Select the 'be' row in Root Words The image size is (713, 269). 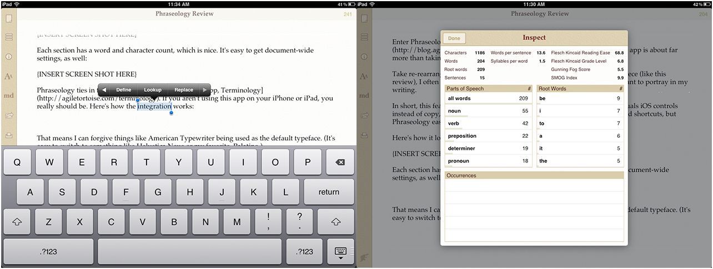[x=580, y=98]
